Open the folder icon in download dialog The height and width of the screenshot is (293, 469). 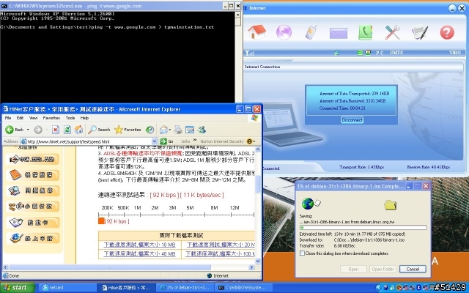390,205
